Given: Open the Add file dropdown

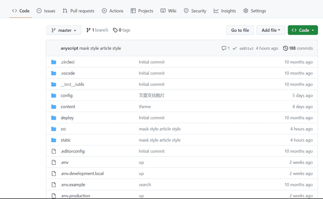Looking at the screenshot, I should click(270, 30).
